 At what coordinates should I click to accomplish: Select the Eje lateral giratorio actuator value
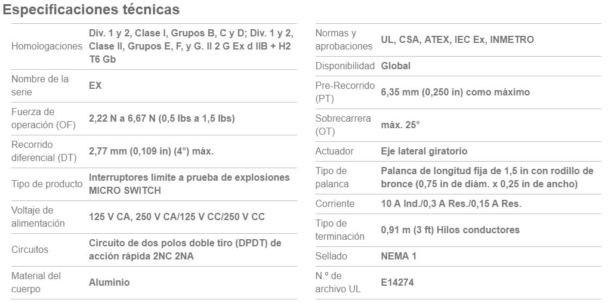tap(424, 151)
